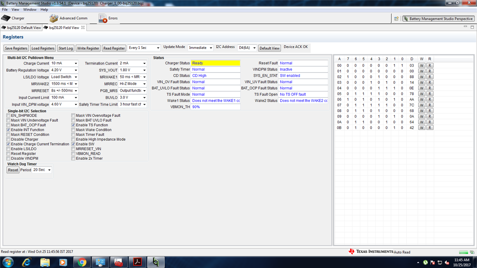The height and width of the screenshot is (268, 477).
Task: Click the Load Registers button
Action: coord(43,48)
